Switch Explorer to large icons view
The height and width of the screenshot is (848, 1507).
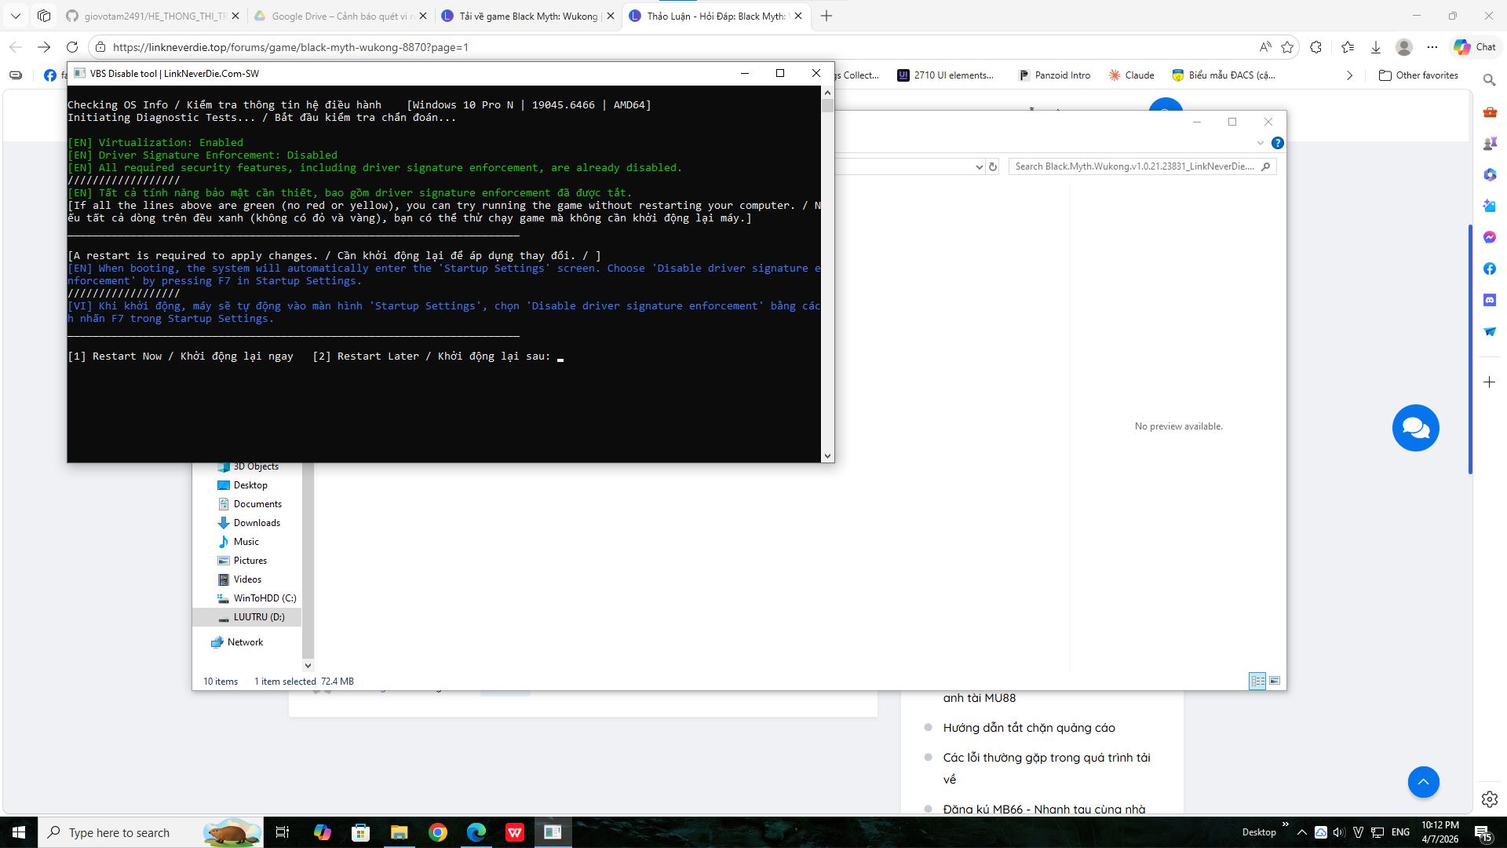(1275, 681)
